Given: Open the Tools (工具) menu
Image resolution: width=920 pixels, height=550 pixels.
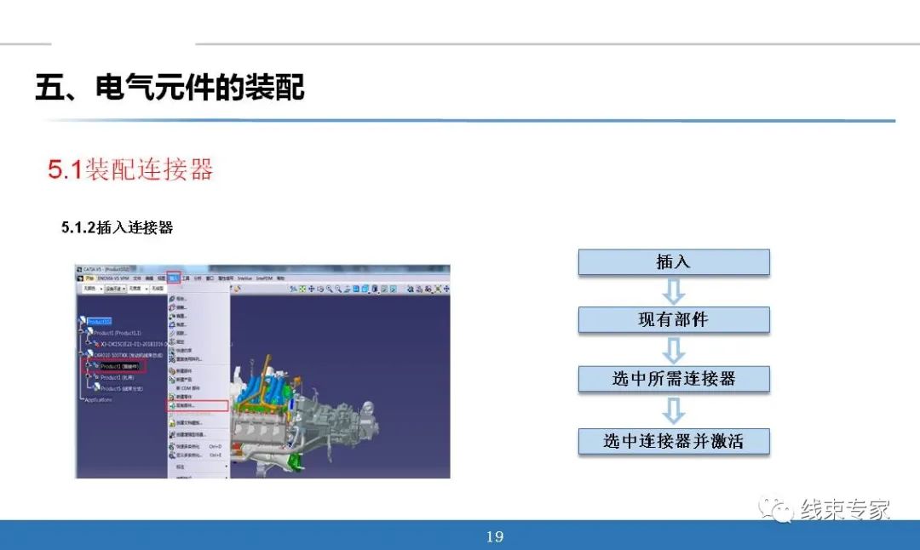Looking at the screenshot, I should 186,278.
